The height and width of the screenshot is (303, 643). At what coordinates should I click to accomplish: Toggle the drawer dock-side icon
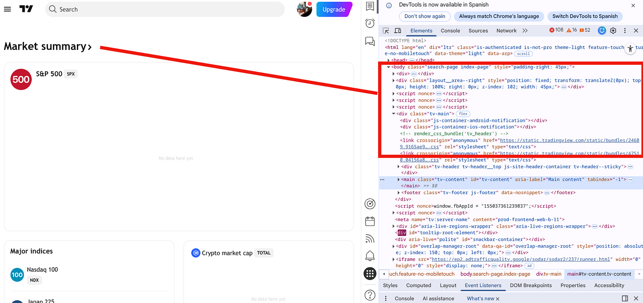click(625, 299)
